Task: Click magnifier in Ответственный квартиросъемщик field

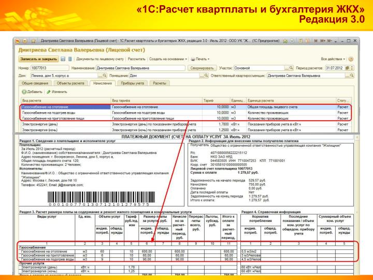Action: 352,76
